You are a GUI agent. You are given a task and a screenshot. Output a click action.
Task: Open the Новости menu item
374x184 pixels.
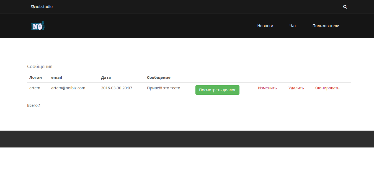click(x=265, y=26)
